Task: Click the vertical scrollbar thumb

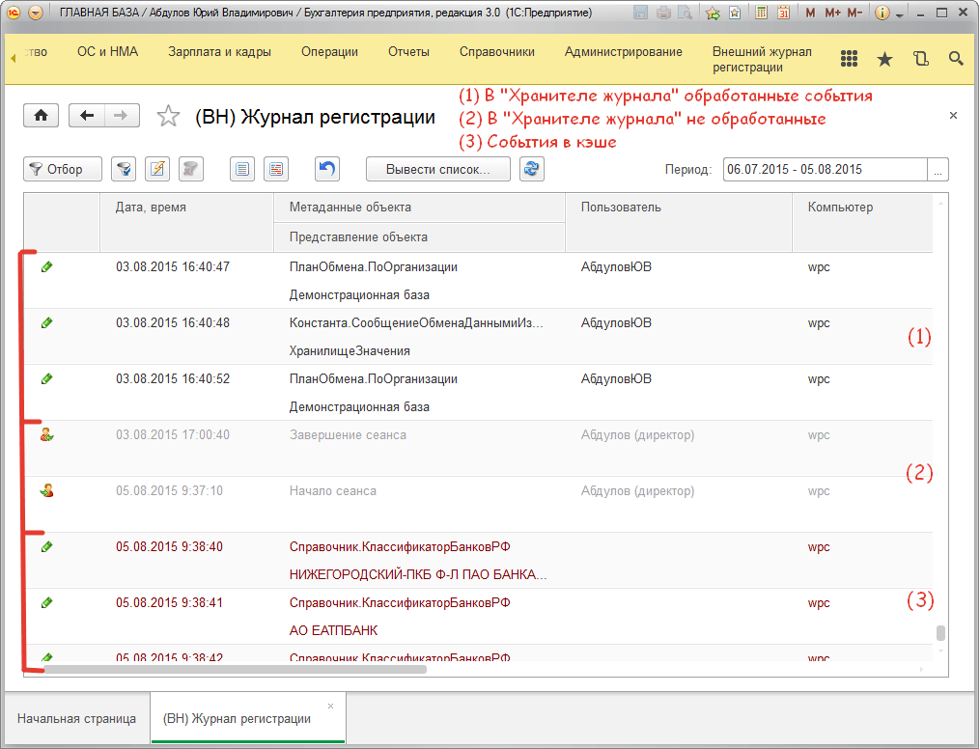Action: (x=940, y=633)
